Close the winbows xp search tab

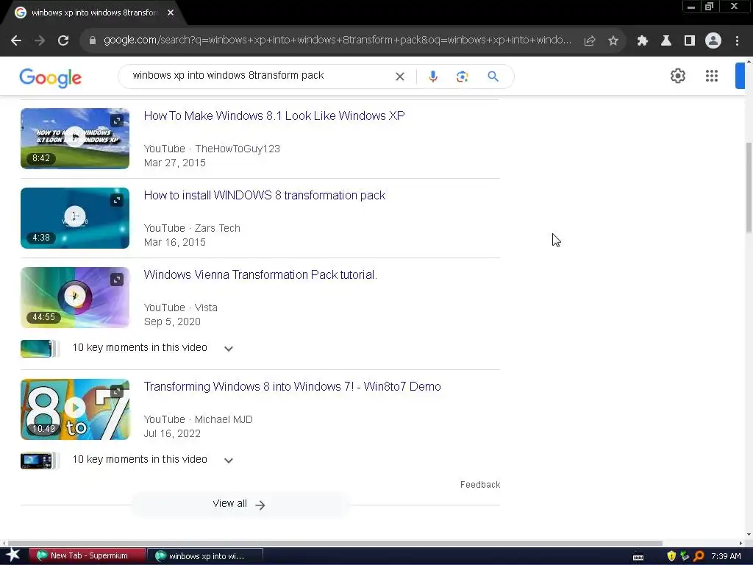[x=171, y=13]
